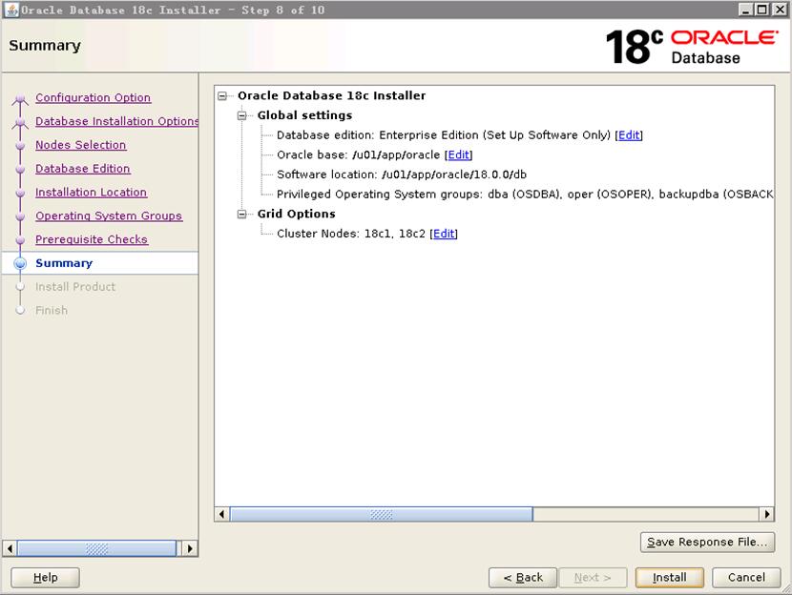
Task: Collapse the Global settings tree node
Action: [x=242, y=115]
